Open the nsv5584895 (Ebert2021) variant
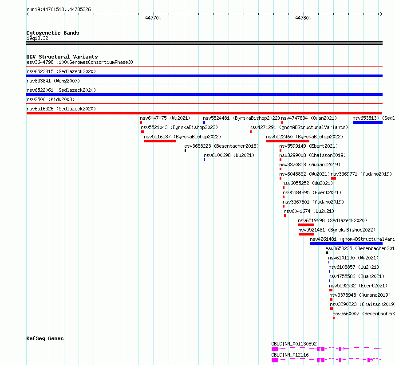 pyautogui.click(x=312, y=192)
